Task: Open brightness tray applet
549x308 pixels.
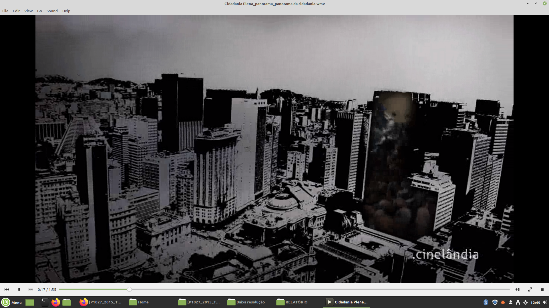Action: click(526, 302)
